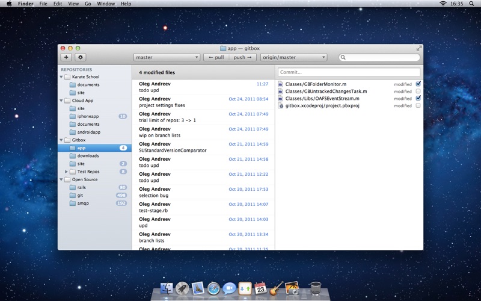Click the project.pbxproj file icon
The image size is (481, 301).
(280, 106)
